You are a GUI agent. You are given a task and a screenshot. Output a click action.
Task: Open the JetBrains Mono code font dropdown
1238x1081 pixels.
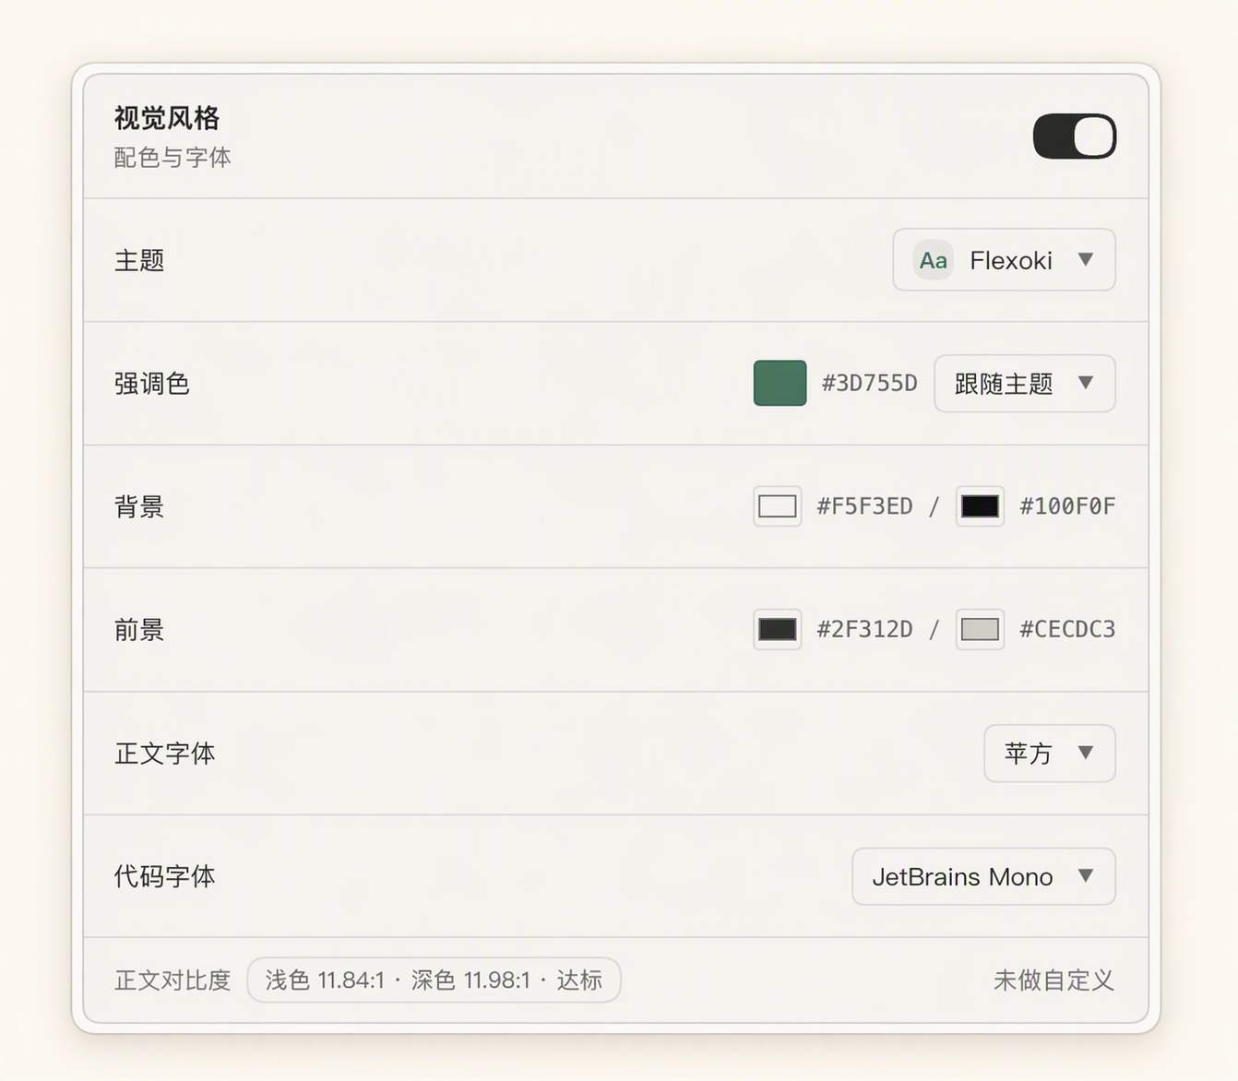coord(983,876)
